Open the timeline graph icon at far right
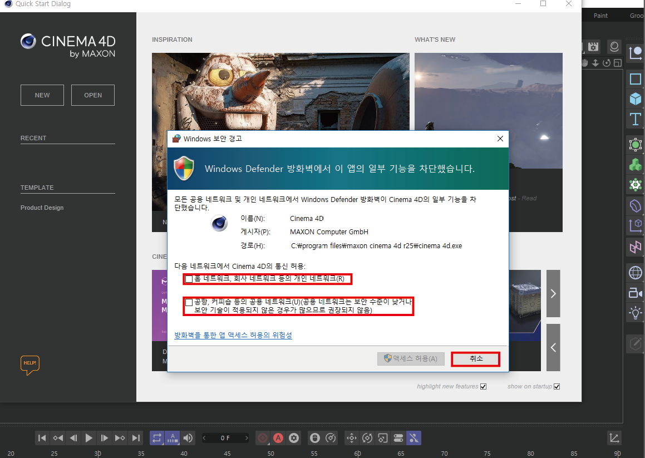The width and height of the screenshot is (645, 458). pos(614,438)
